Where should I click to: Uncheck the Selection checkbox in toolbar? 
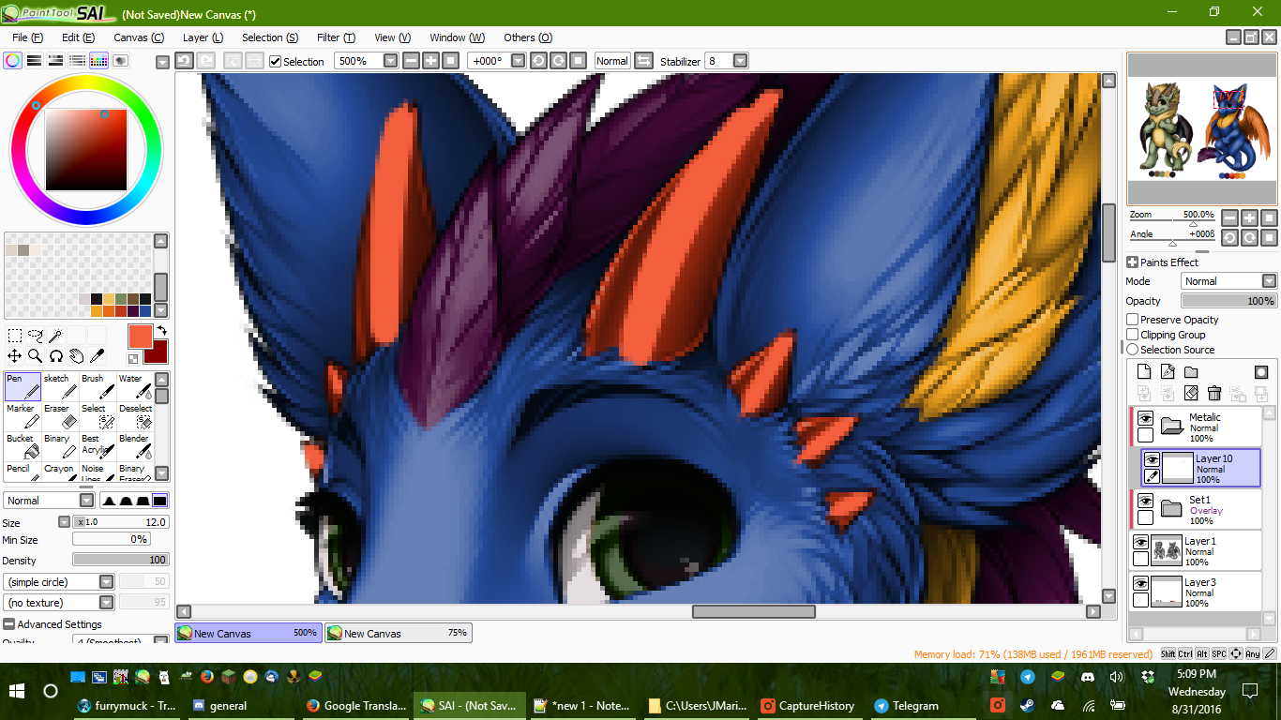[x=275, y=62]
